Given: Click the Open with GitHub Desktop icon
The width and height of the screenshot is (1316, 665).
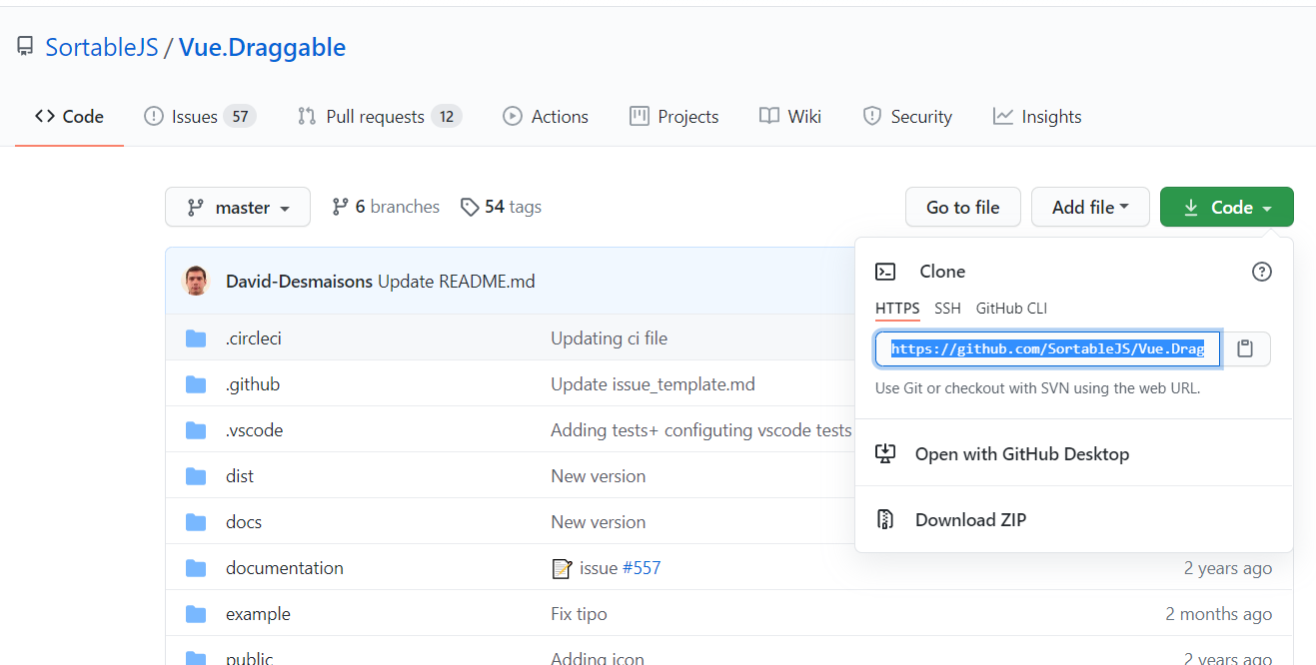Looking at the screenshot, I should (x=885, y=454).
